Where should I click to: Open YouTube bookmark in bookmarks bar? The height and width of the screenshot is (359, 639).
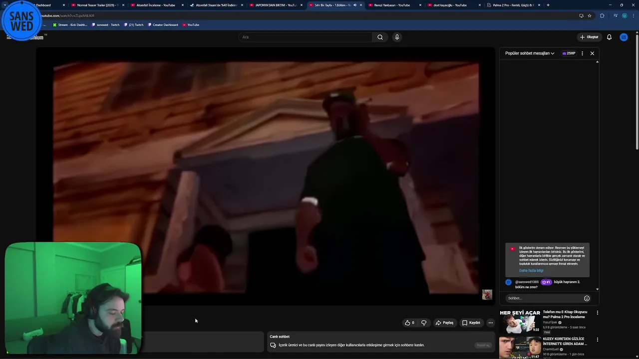[x=191, y=25]
